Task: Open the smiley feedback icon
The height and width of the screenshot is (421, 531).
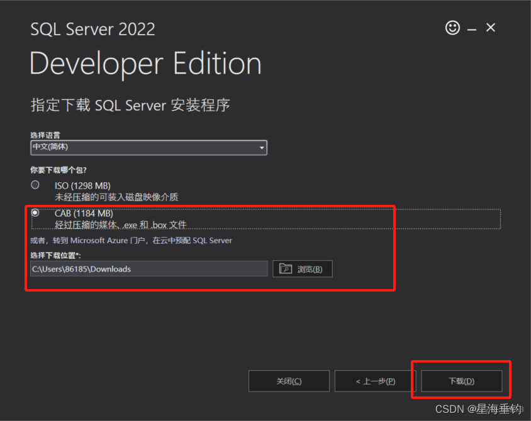Action: click(453, 28)
